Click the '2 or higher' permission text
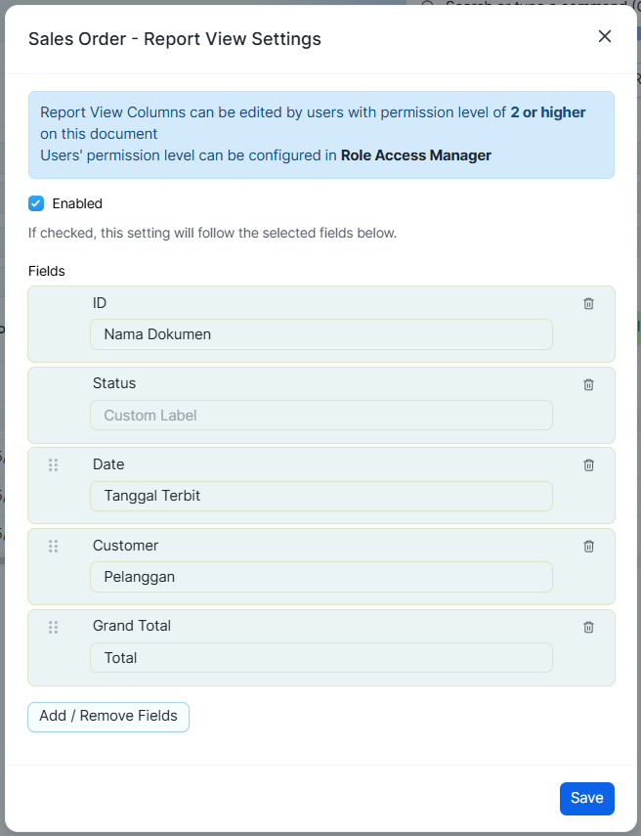 tap(548, 112)
